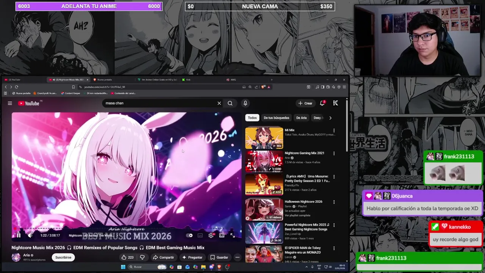Reload the page in the browser
485x273 pixels.
pos(16,87)
